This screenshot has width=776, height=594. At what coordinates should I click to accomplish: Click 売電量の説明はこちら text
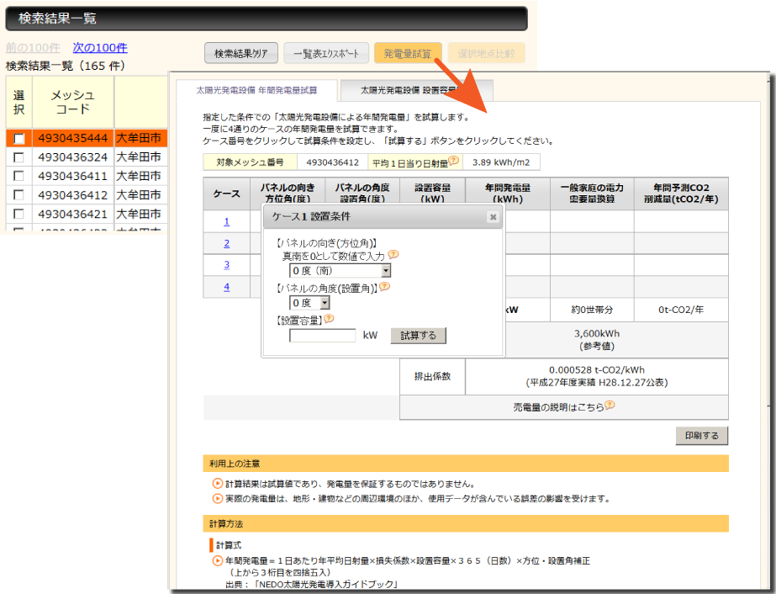[558, 407]
